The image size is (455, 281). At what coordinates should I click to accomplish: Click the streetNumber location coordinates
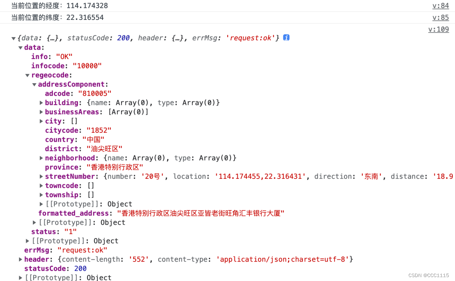click(260, 176)
